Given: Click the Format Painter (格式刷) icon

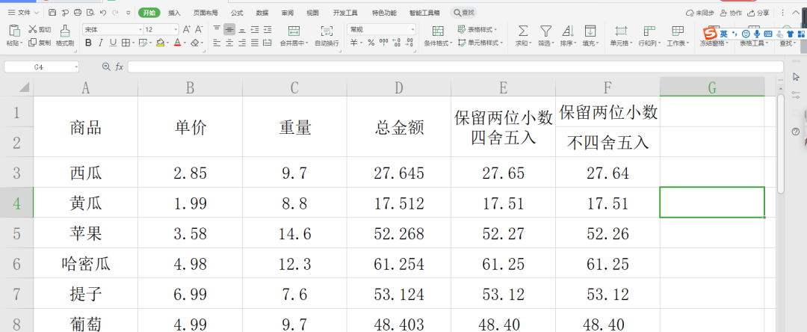Looking at the screenshot, I should click(64, 31).
